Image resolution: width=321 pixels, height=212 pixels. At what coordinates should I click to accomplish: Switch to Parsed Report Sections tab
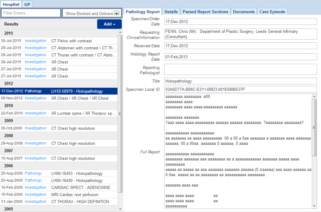tap(205, 12)
